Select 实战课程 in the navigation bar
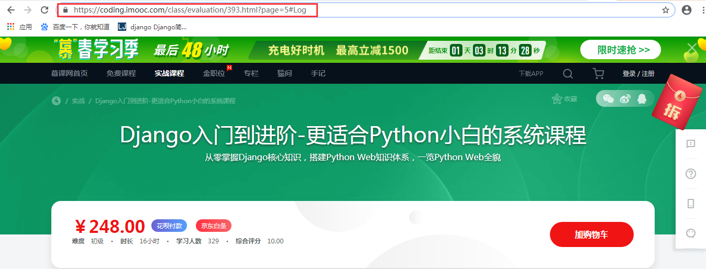The height and width of the screenshot is (269, 706). click(169, 73)
